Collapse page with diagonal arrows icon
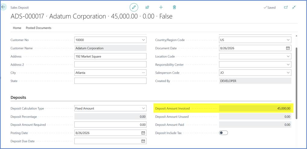The width and height of the screenshot is (307, 149). 294,8
